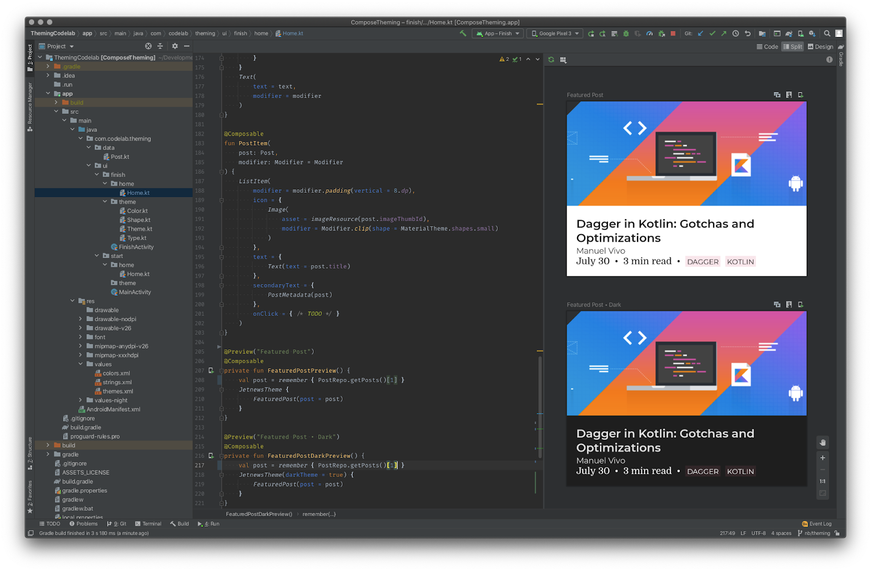The image size is (871, 571).
Task: Expand the values-night folder in tree
Action: 81,401
